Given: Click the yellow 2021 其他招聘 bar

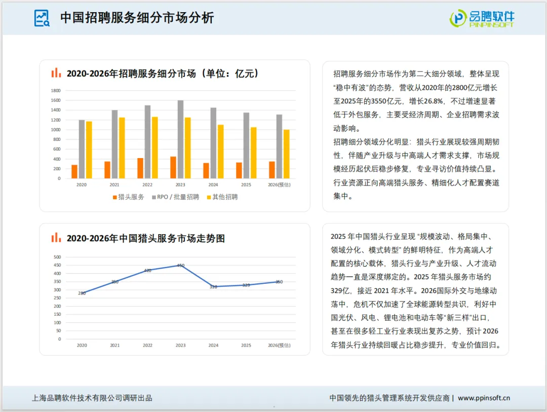Looking at the screenshot, I should [x=122, y=148].
